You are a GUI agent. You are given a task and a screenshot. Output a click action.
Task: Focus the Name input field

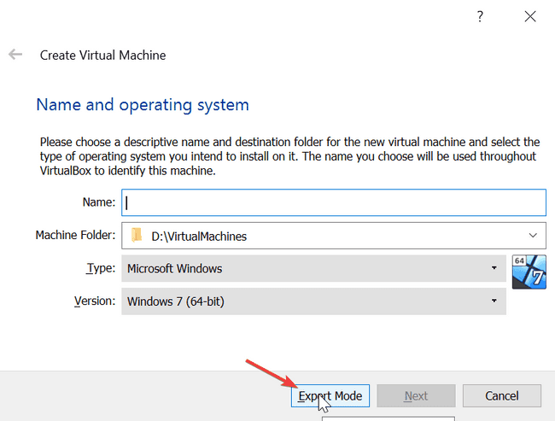[x=334, y=202]
